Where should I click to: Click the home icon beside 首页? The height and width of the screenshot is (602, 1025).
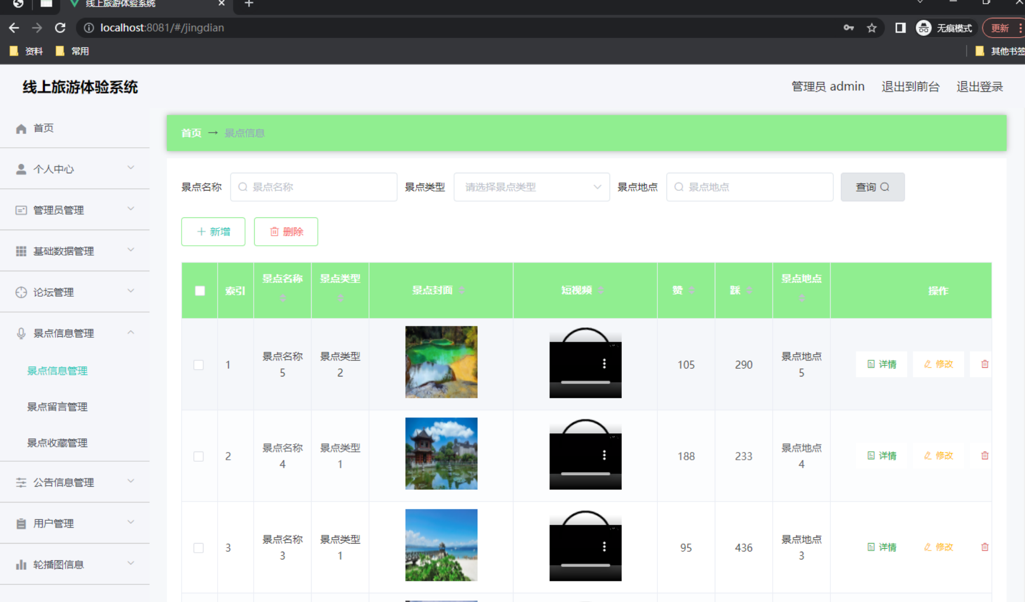click(x=21, y=129)
